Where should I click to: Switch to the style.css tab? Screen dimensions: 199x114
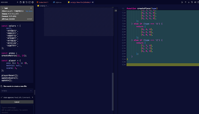[x=57, y=2]
